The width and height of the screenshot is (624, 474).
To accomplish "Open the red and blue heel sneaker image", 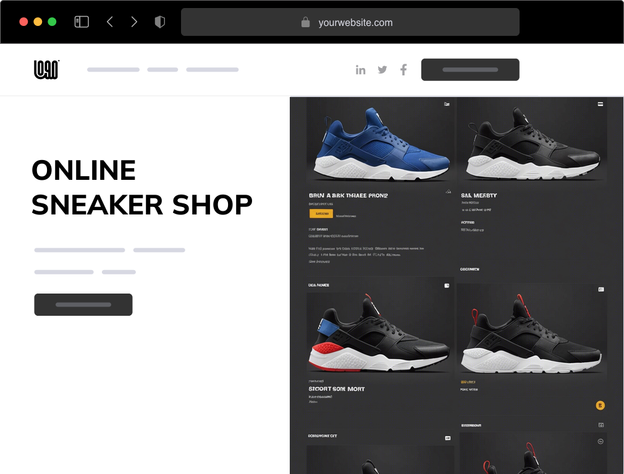I will pyautogui.click(x=381, y=332).
